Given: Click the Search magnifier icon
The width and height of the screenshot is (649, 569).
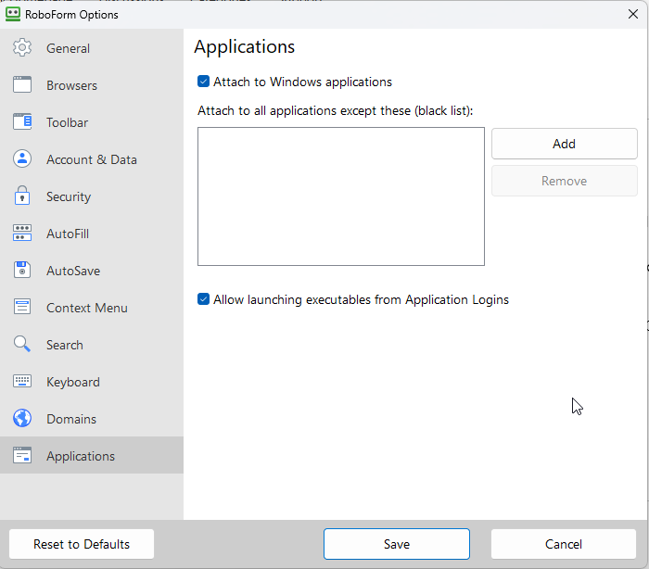Looking at the screenshot, I should (22, 345).
